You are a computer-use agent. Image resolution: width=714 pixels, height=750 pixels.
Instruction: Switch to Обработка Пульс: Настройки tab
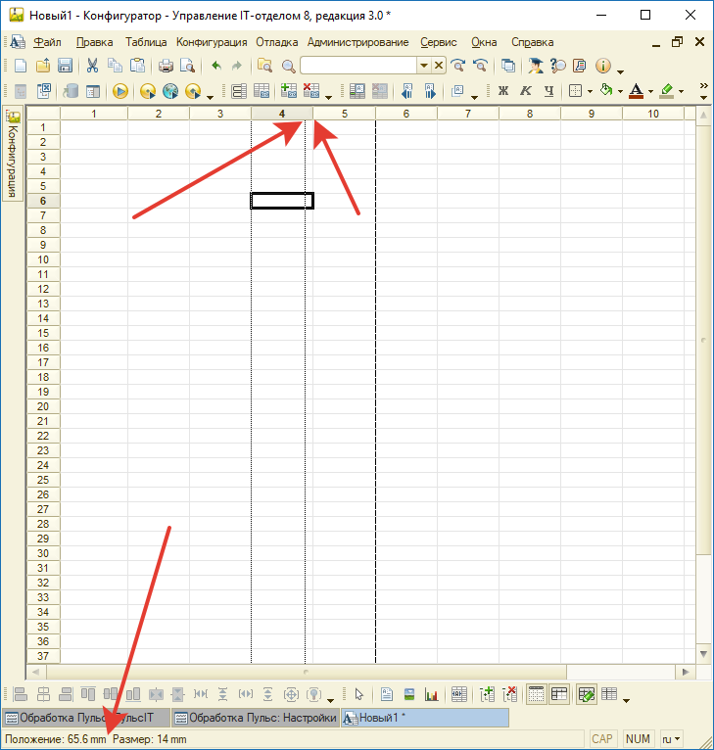click(255, 718)
